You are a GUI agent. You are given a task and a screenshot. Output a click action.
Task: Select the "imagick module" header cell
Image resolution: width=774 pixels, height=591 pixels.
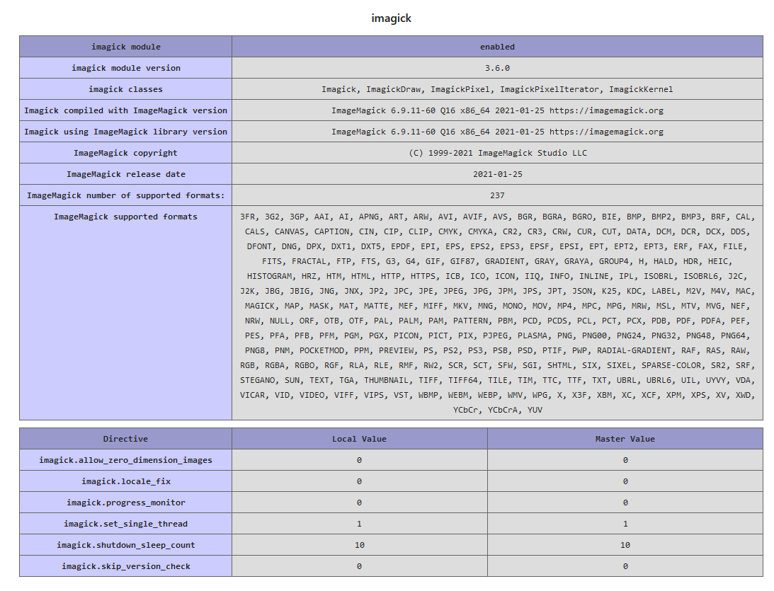coord(125,47)
